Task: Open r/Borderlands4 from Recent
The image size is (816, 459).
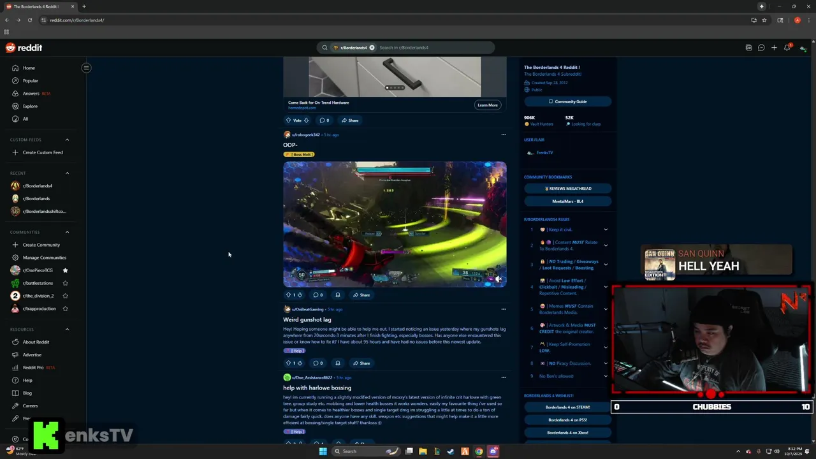Action: pyautogui.click(x=38, y=186)
